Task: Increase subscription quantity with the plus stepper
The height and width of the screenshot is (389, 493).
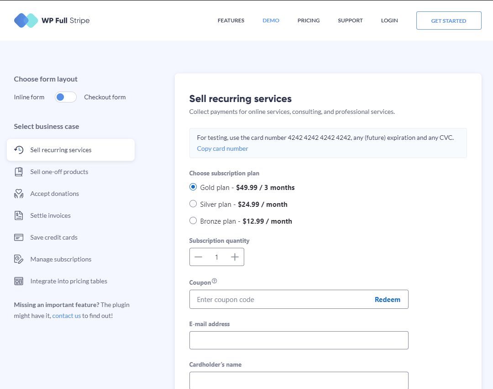Action: click(234, 257)
